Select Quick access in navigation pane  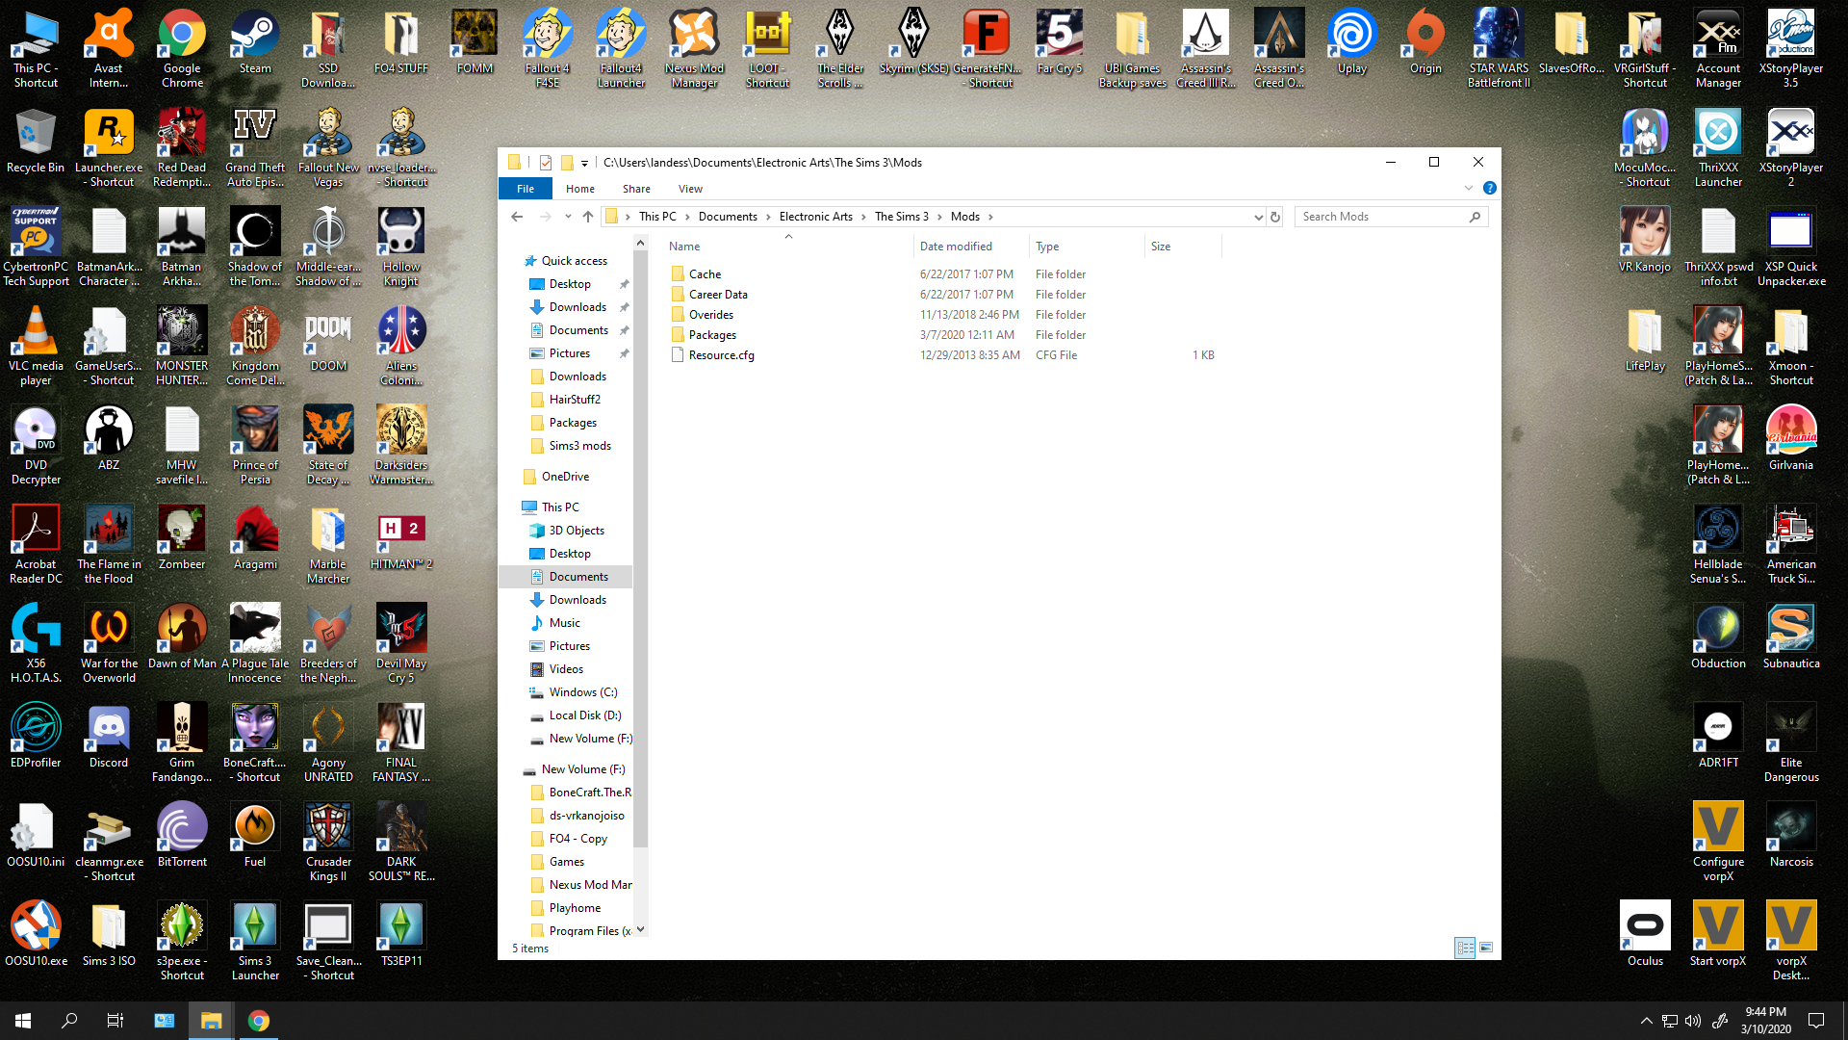click(574, 261)
